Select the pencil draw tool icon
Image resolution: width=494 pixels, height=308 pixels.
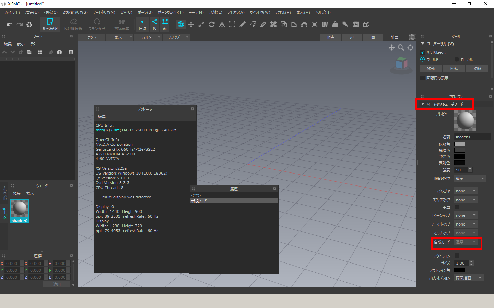pos(243,24)
